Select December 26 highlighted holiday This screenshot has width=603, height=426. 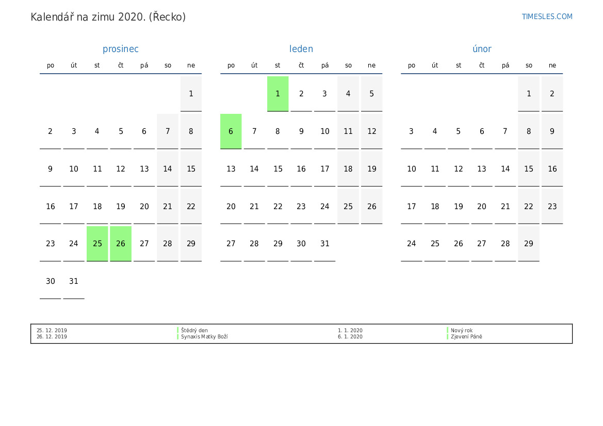pyautogui.click(x=121, y=244)
